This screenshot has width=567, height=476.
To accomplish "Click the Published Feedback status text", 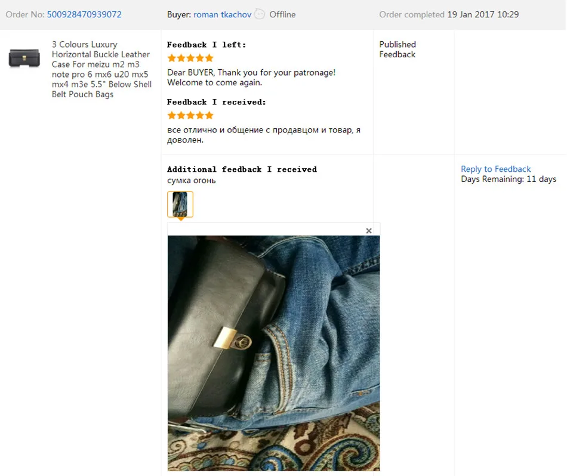I will tap(397, 49).
